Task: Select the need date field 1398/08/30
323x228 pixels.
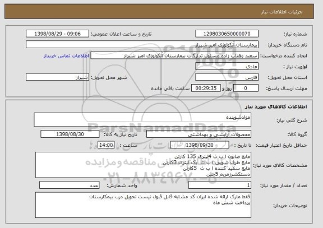Action: (x=70, y=134)
